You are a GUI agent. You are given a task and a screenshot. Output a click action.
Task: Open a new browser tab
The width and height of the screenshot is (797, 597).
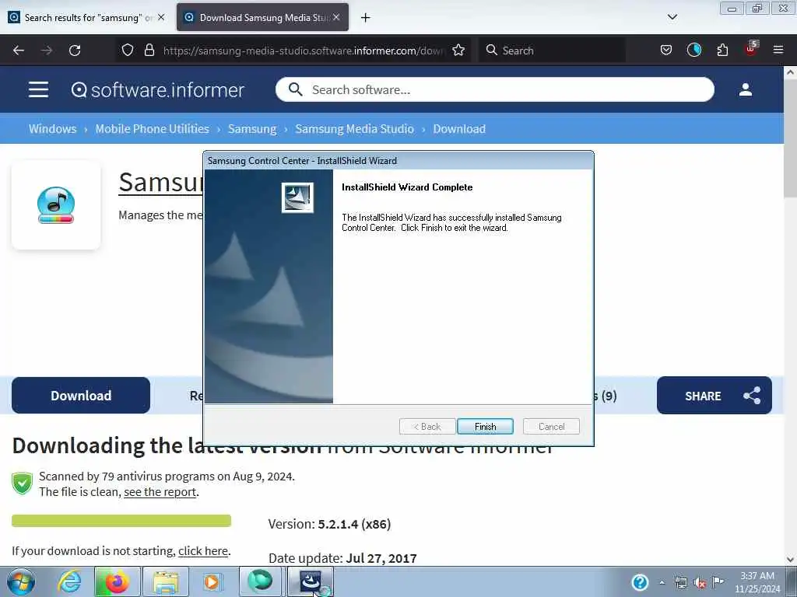(x=366, y=18)
